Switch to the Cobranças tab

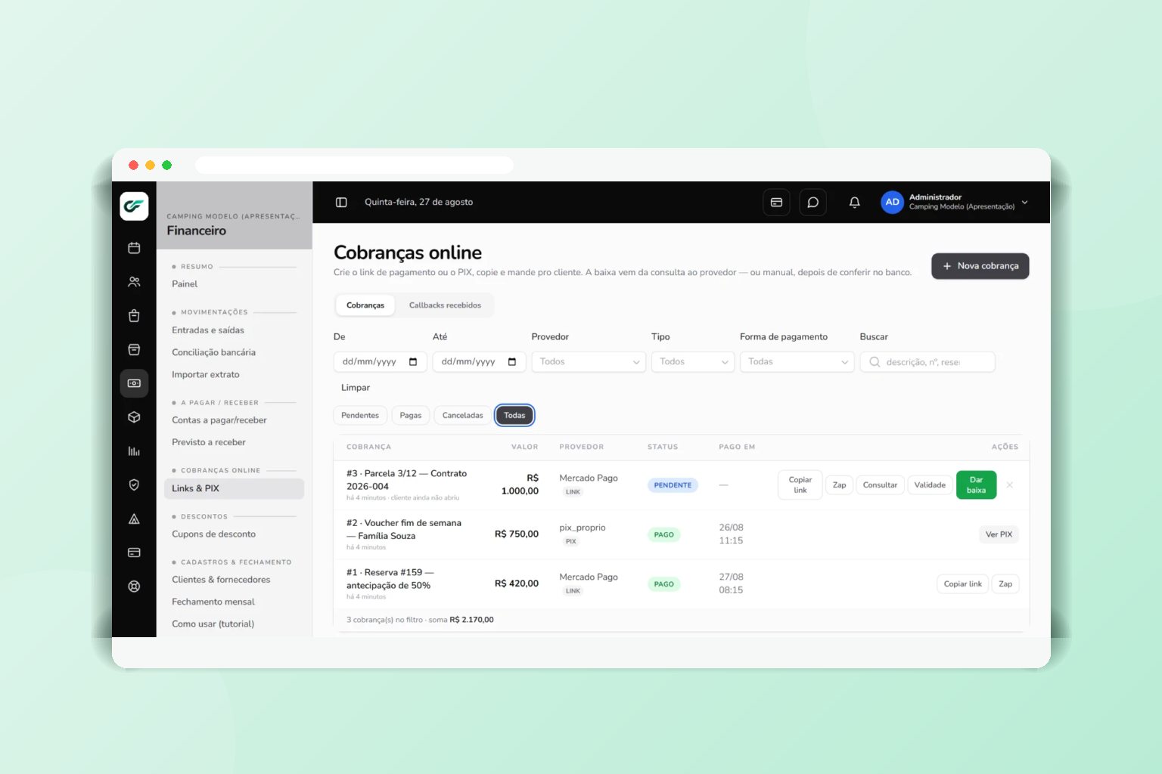[x=365, y=305]
